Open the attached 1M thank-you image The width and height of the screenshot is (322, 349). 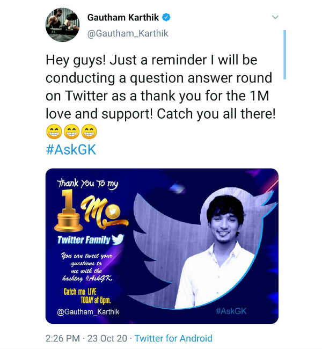click(x=162, y=246)
